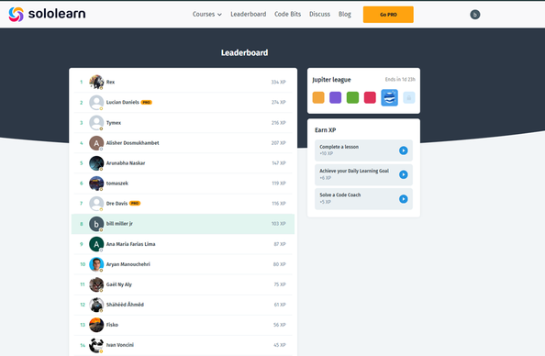
Task: Click the name Dre Davis
Action: click(117, 204)
